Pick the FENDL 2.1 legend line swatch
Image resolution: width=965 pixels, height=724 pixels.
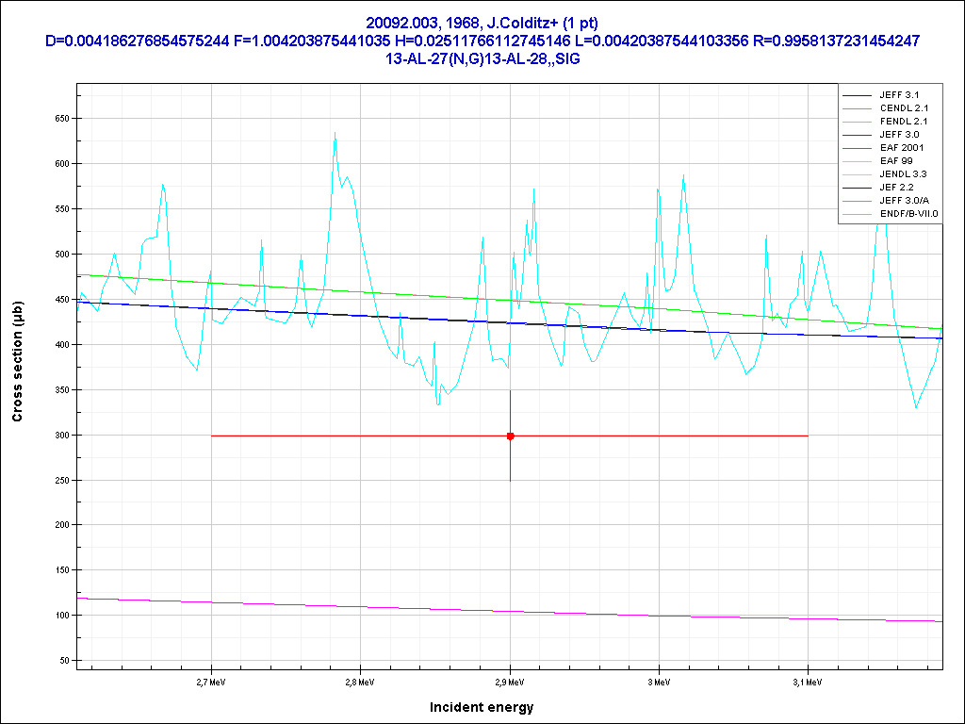coord(858,122)
